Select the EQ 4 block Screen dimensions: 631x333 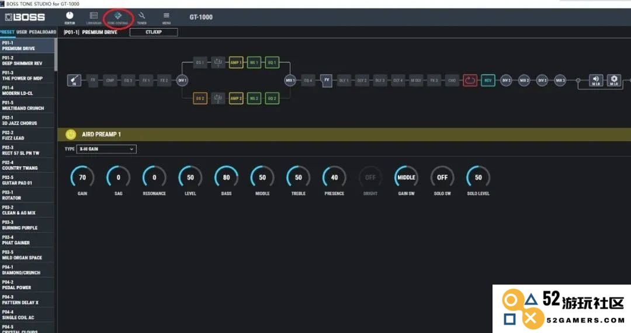click(308, 80)
